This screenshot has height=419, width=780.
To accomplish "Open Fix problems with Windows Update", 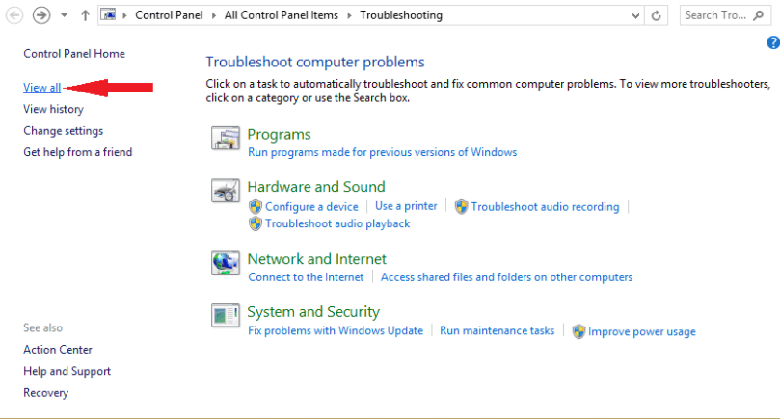I will [x=336, y=330].
